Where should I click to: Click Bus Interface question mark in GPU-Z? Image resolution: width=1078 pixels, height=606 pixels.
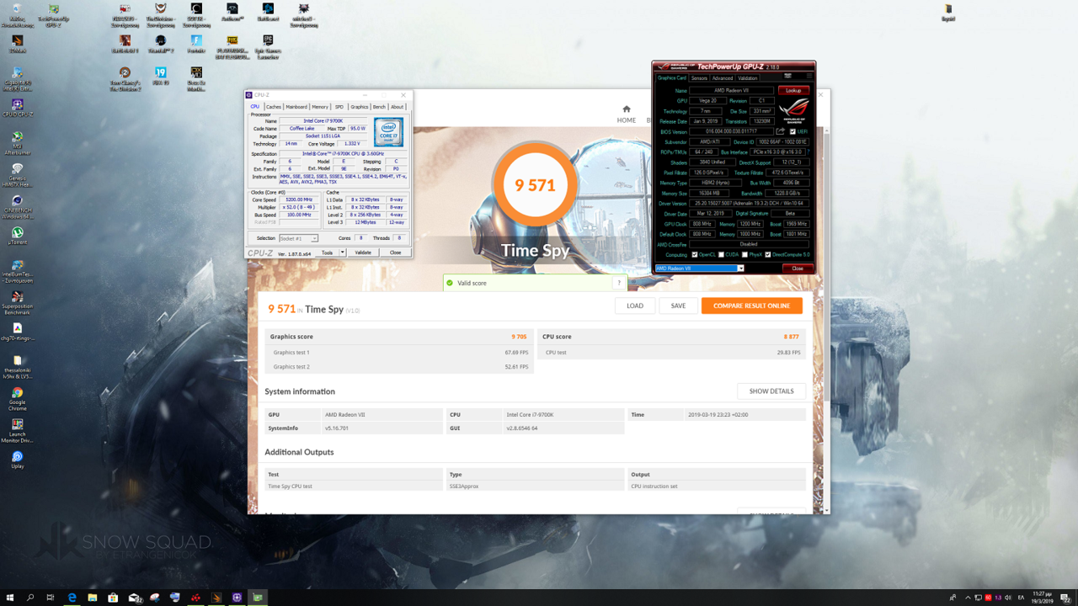[808, 152]
